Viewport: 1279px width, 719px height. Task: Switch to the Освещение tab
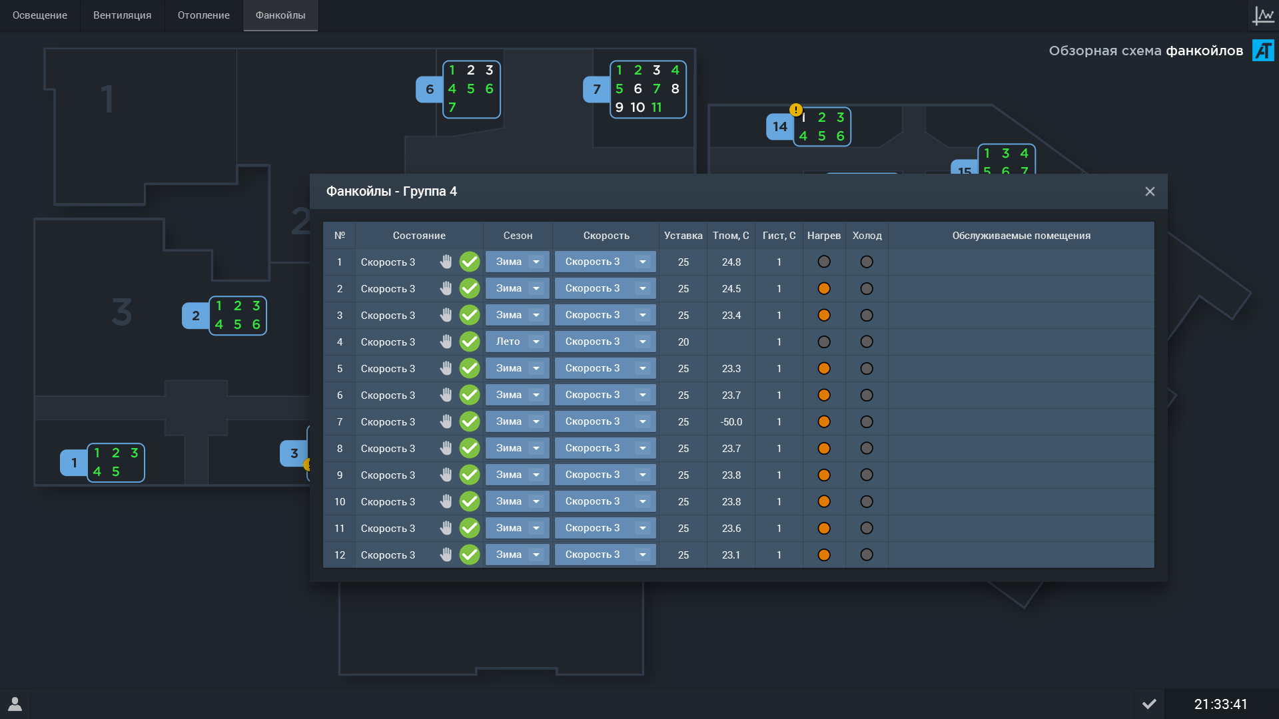point(40,15)
